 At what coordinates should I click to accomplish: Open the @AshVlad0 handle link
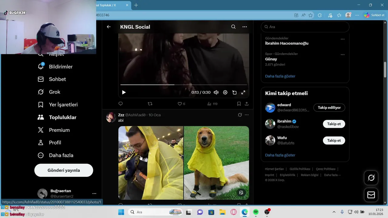136,115
